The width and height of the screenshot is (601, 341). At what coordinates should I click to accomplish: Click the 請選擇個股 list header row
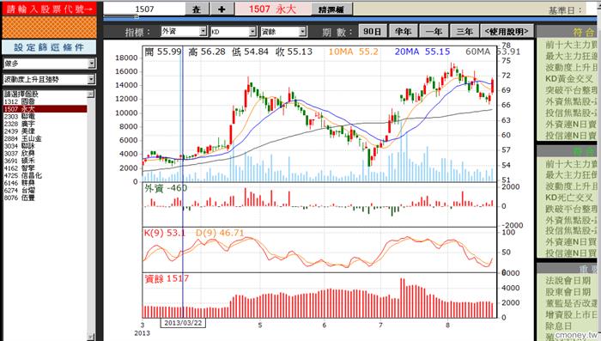pos(46,94)
